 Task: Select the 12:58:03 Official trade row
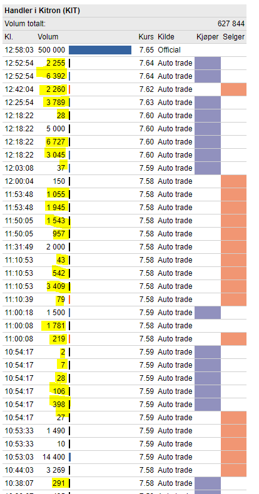point(124,50)
